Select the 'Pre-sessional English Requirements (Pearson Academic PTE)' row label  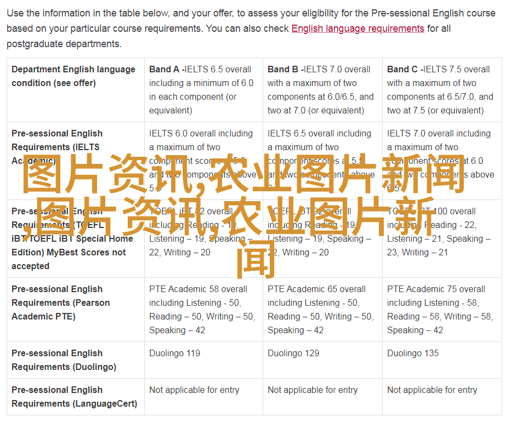coord(76,310)
